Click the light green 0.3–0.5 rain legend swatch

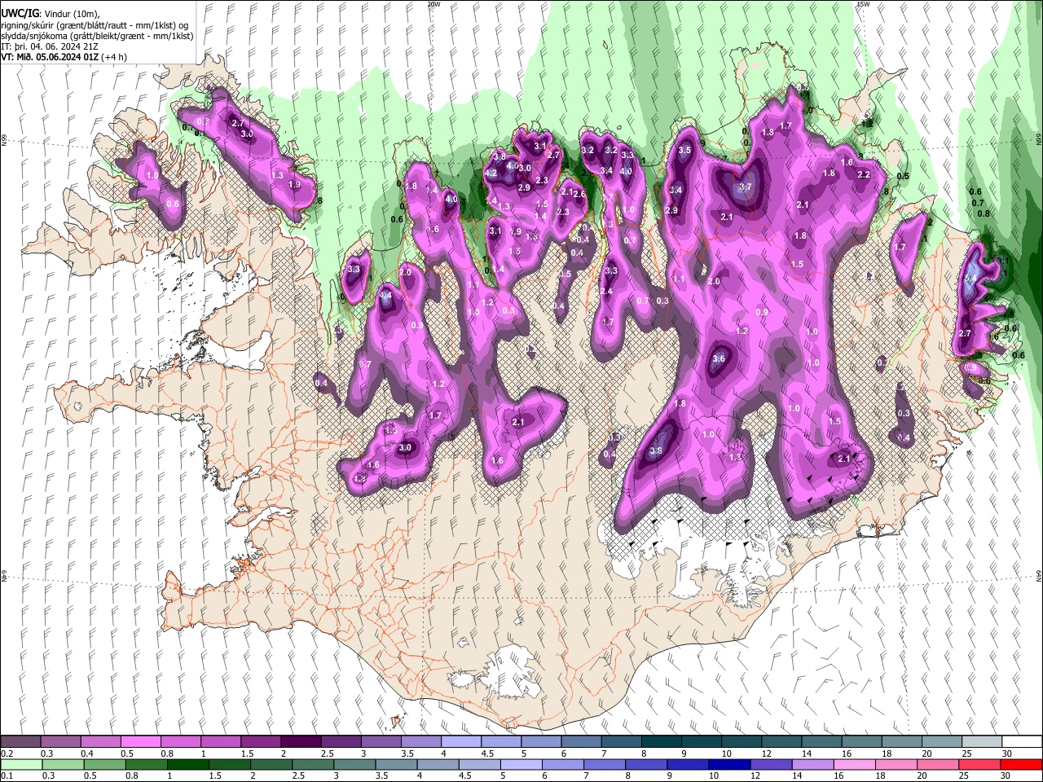(63, 764)
